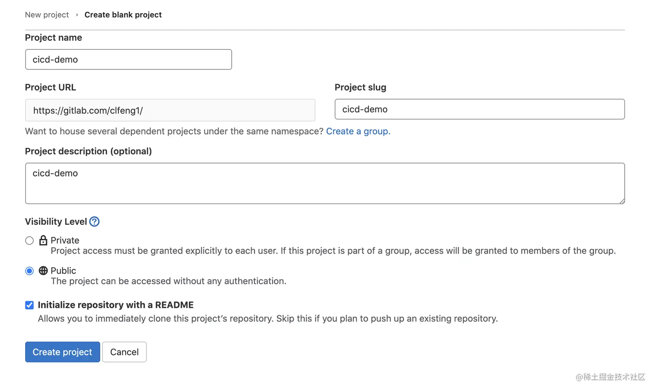The image size is (656, 392).
Task: Click the README help text starting 'Allows you to immediately clone'
Action: click(268, 319)
